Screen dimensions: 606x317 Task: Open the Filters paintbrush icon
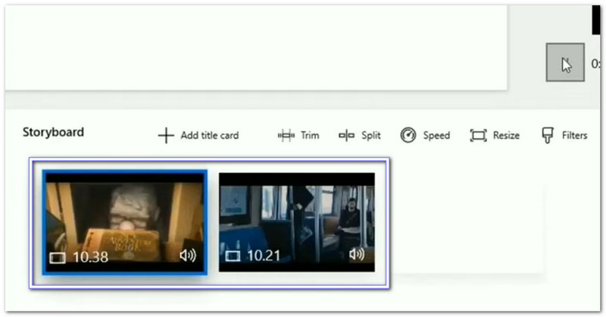tap(547, 136)
